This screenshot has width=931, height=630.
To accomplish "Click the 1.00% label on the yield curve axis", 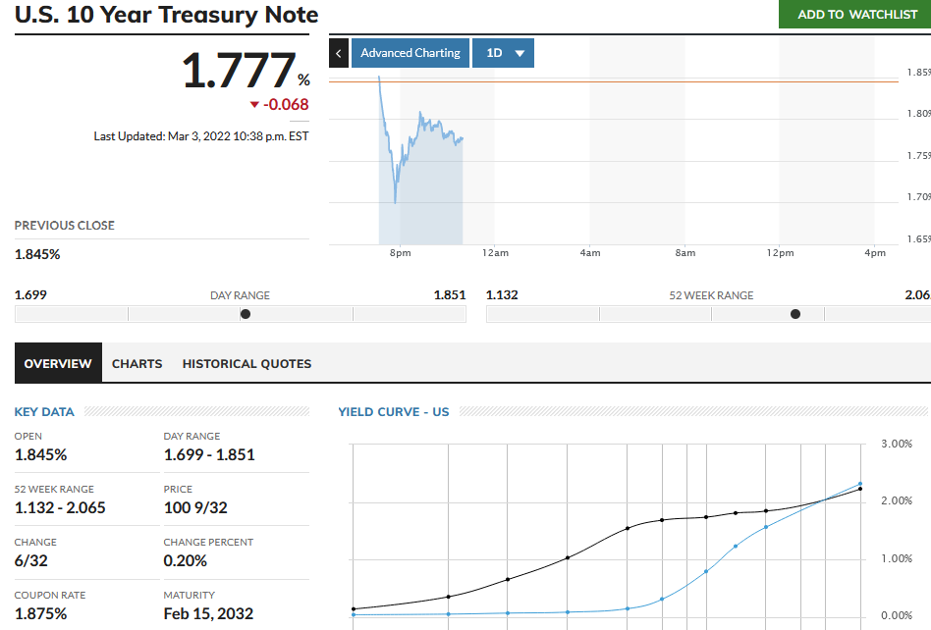I will point(897,558).
